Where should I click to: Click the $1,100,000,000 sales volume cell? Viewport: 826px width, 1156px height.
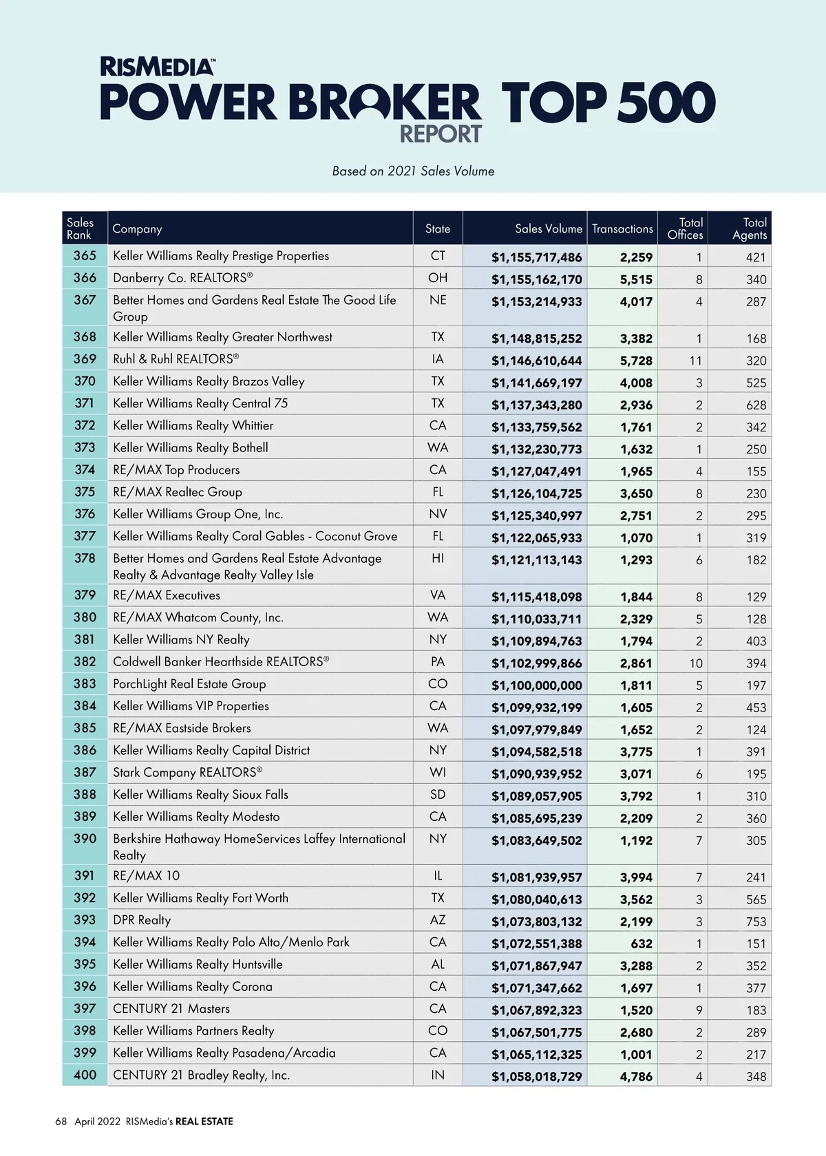[536, 685]
